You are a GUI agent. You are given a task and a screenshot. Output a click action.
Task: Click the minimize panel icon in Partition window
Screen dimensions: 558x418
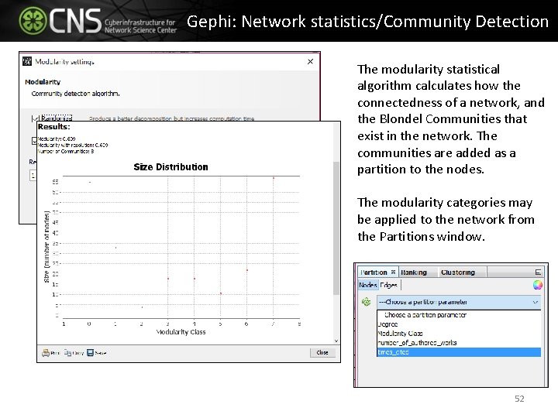click(538, 272)
